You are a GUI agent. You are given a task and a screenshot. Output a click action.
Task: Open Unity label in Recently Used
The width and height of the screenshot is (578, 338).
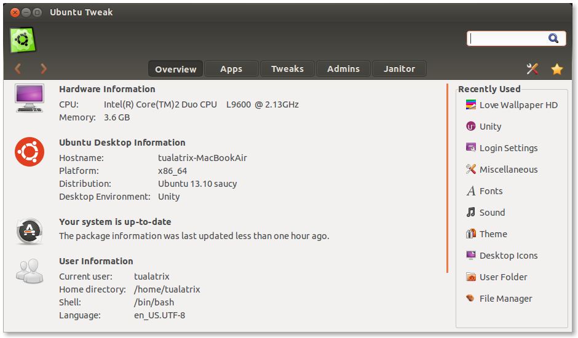point(490,127)
